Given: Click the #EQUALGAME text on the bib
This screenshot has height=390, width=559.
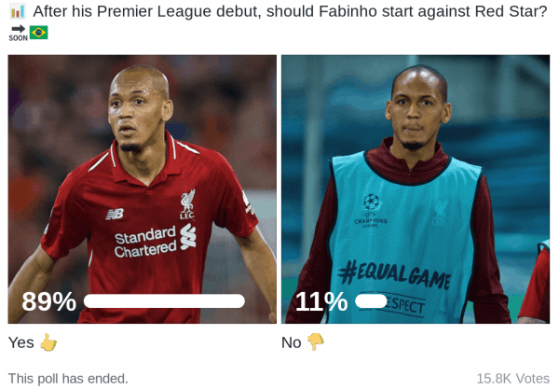Looking at the screenshot, I should click(394, 274).
